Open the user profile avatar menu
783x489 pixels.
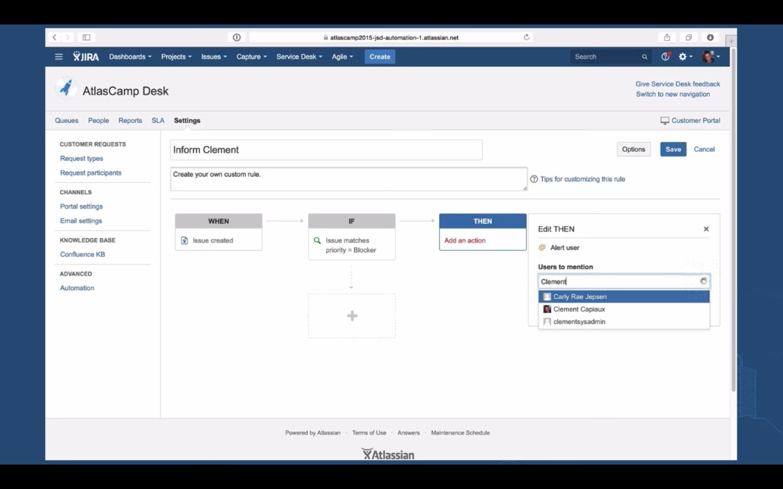pyautogui.click(x=711, y=57)
